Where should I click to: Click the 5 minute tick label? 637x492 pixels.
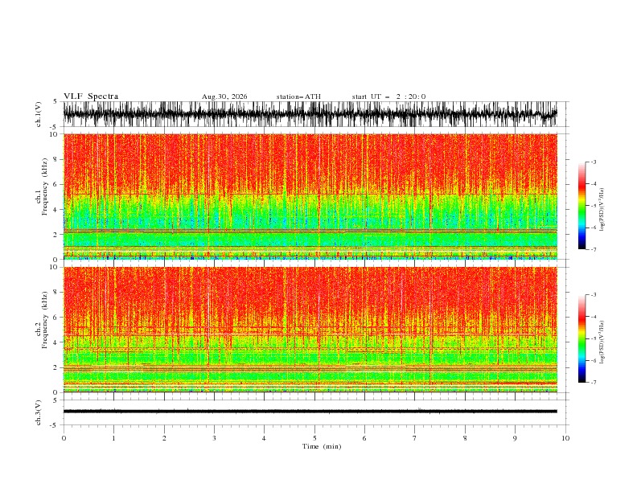(x=314, y=438)
